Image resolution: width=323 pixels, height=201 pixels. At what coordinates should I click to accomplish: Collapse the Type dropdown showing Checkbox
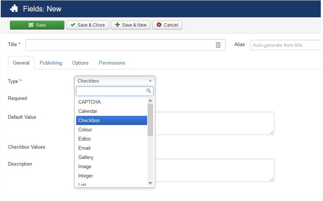coord(115,81)
